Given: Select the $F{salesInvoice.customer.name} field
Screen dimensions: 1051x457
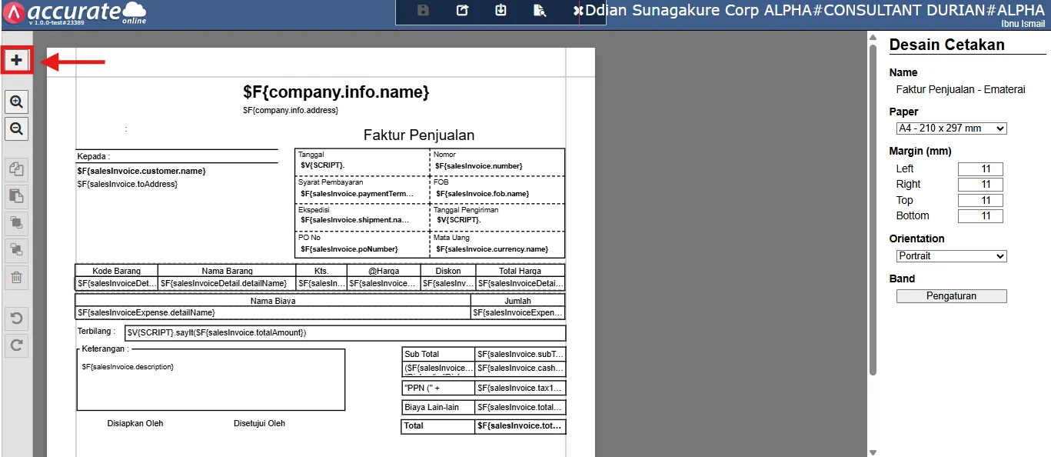Looking at the screenshot, I should (x=141, y=171).
